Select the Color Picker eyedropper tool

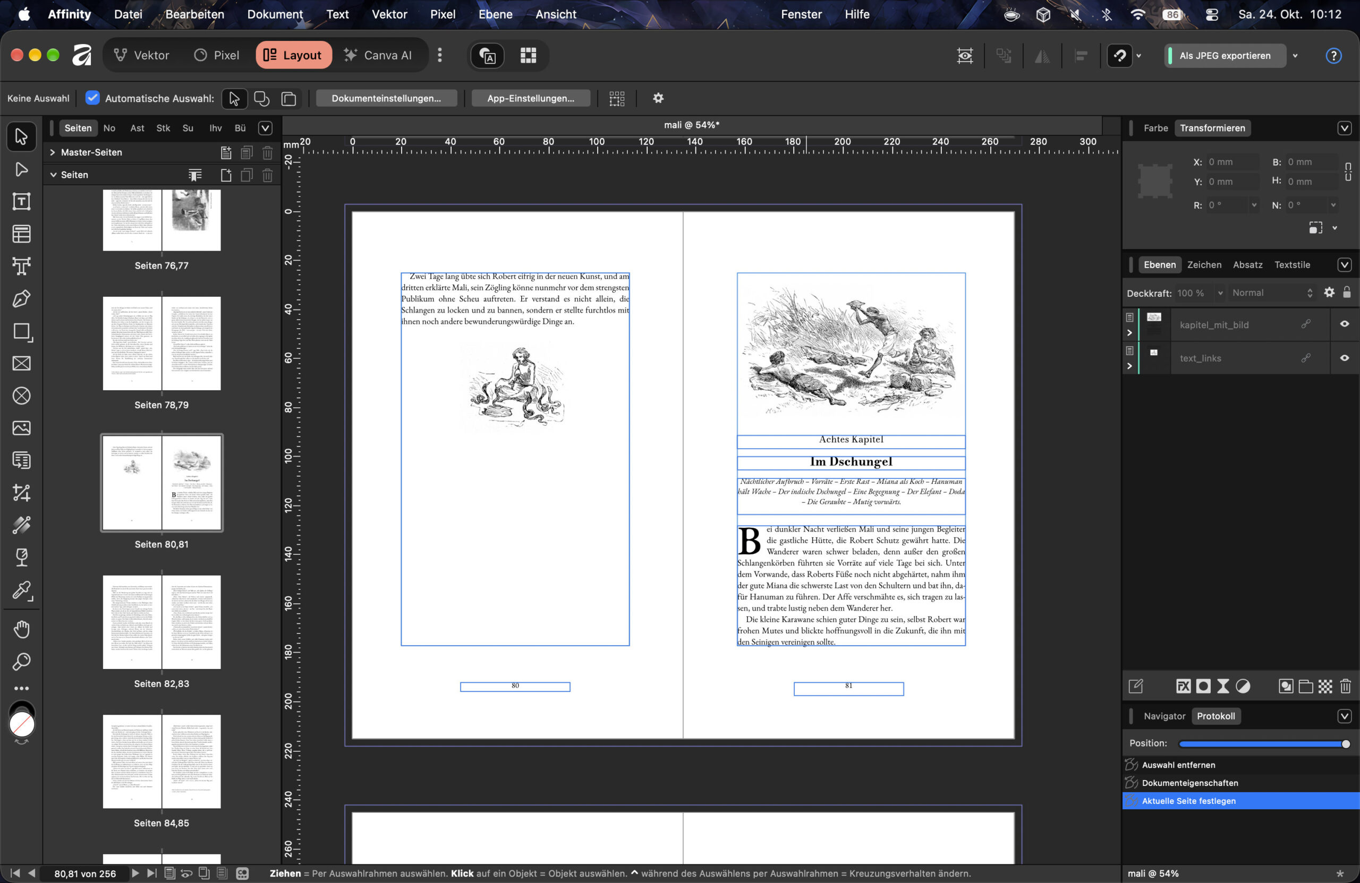click(x=21, y=590)
